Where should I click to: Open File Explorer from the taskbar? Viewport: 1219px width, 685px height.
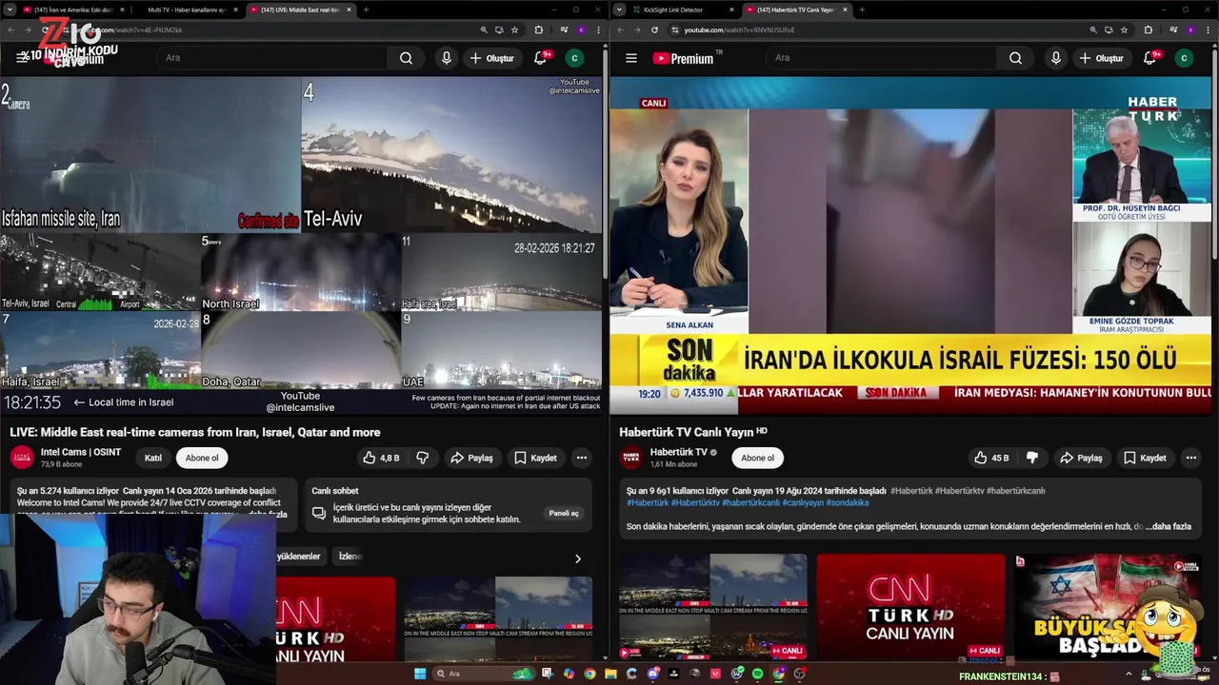coord(610,674)
